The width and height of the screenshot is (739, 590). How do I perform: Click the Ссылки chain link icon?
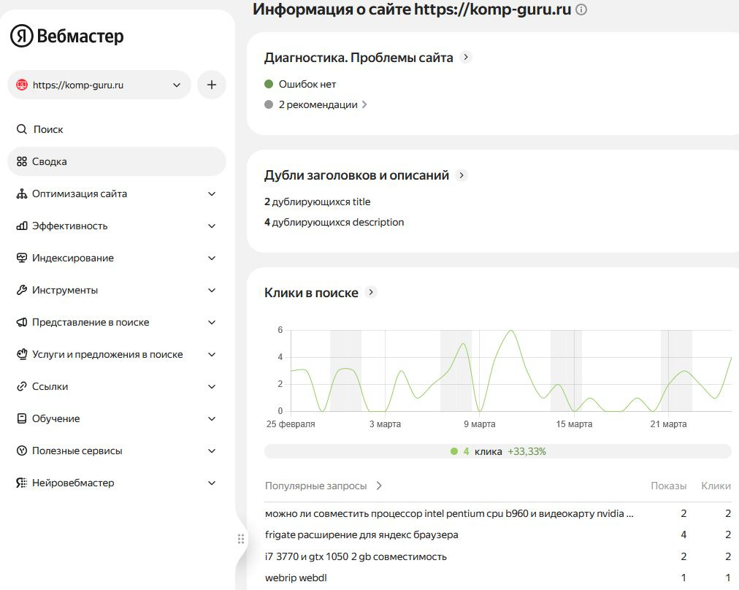22,386
